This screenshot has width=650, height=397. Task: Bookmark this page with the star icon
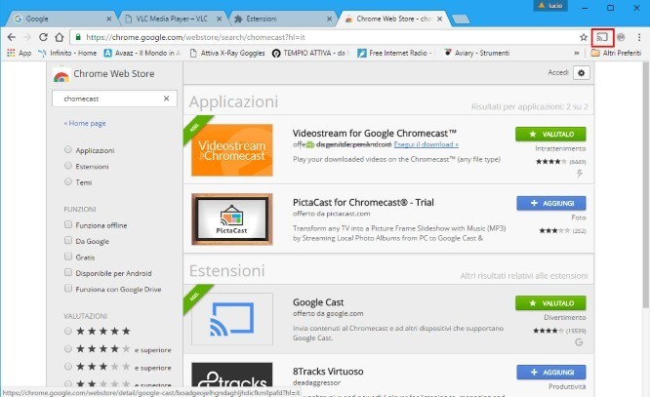coord(584,36)
